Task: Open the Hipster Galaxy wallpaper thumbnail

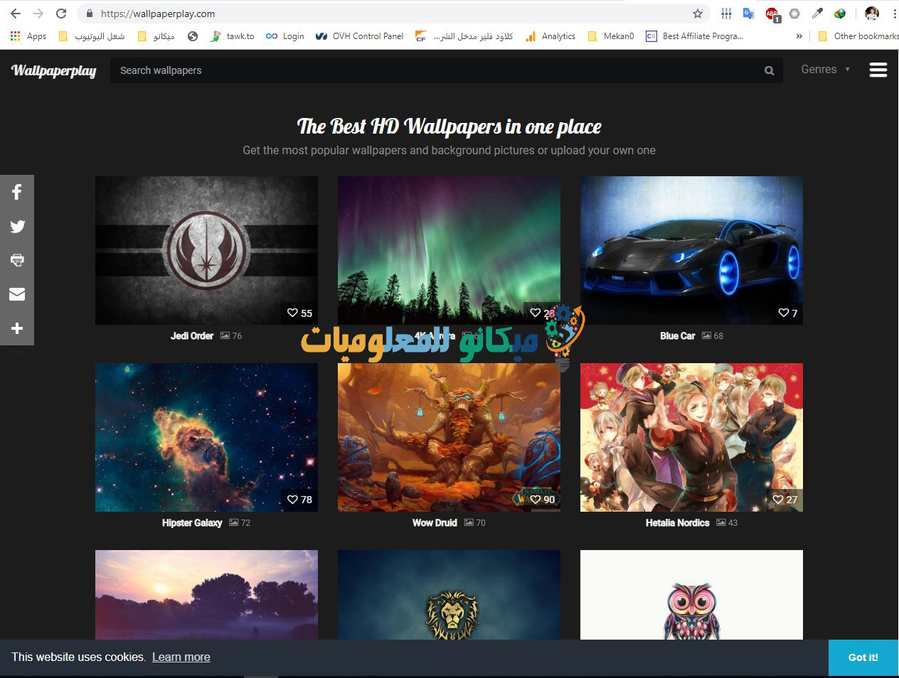Action: tap(206, 437)
